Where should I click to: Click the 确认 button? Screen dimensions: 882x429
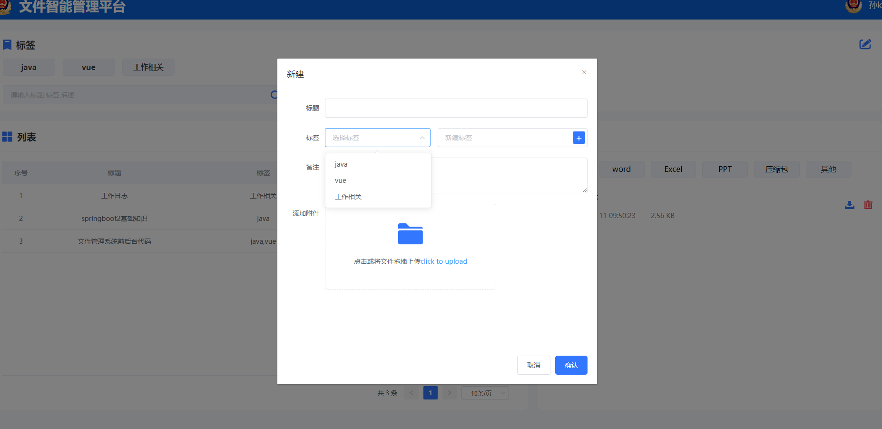571,365
